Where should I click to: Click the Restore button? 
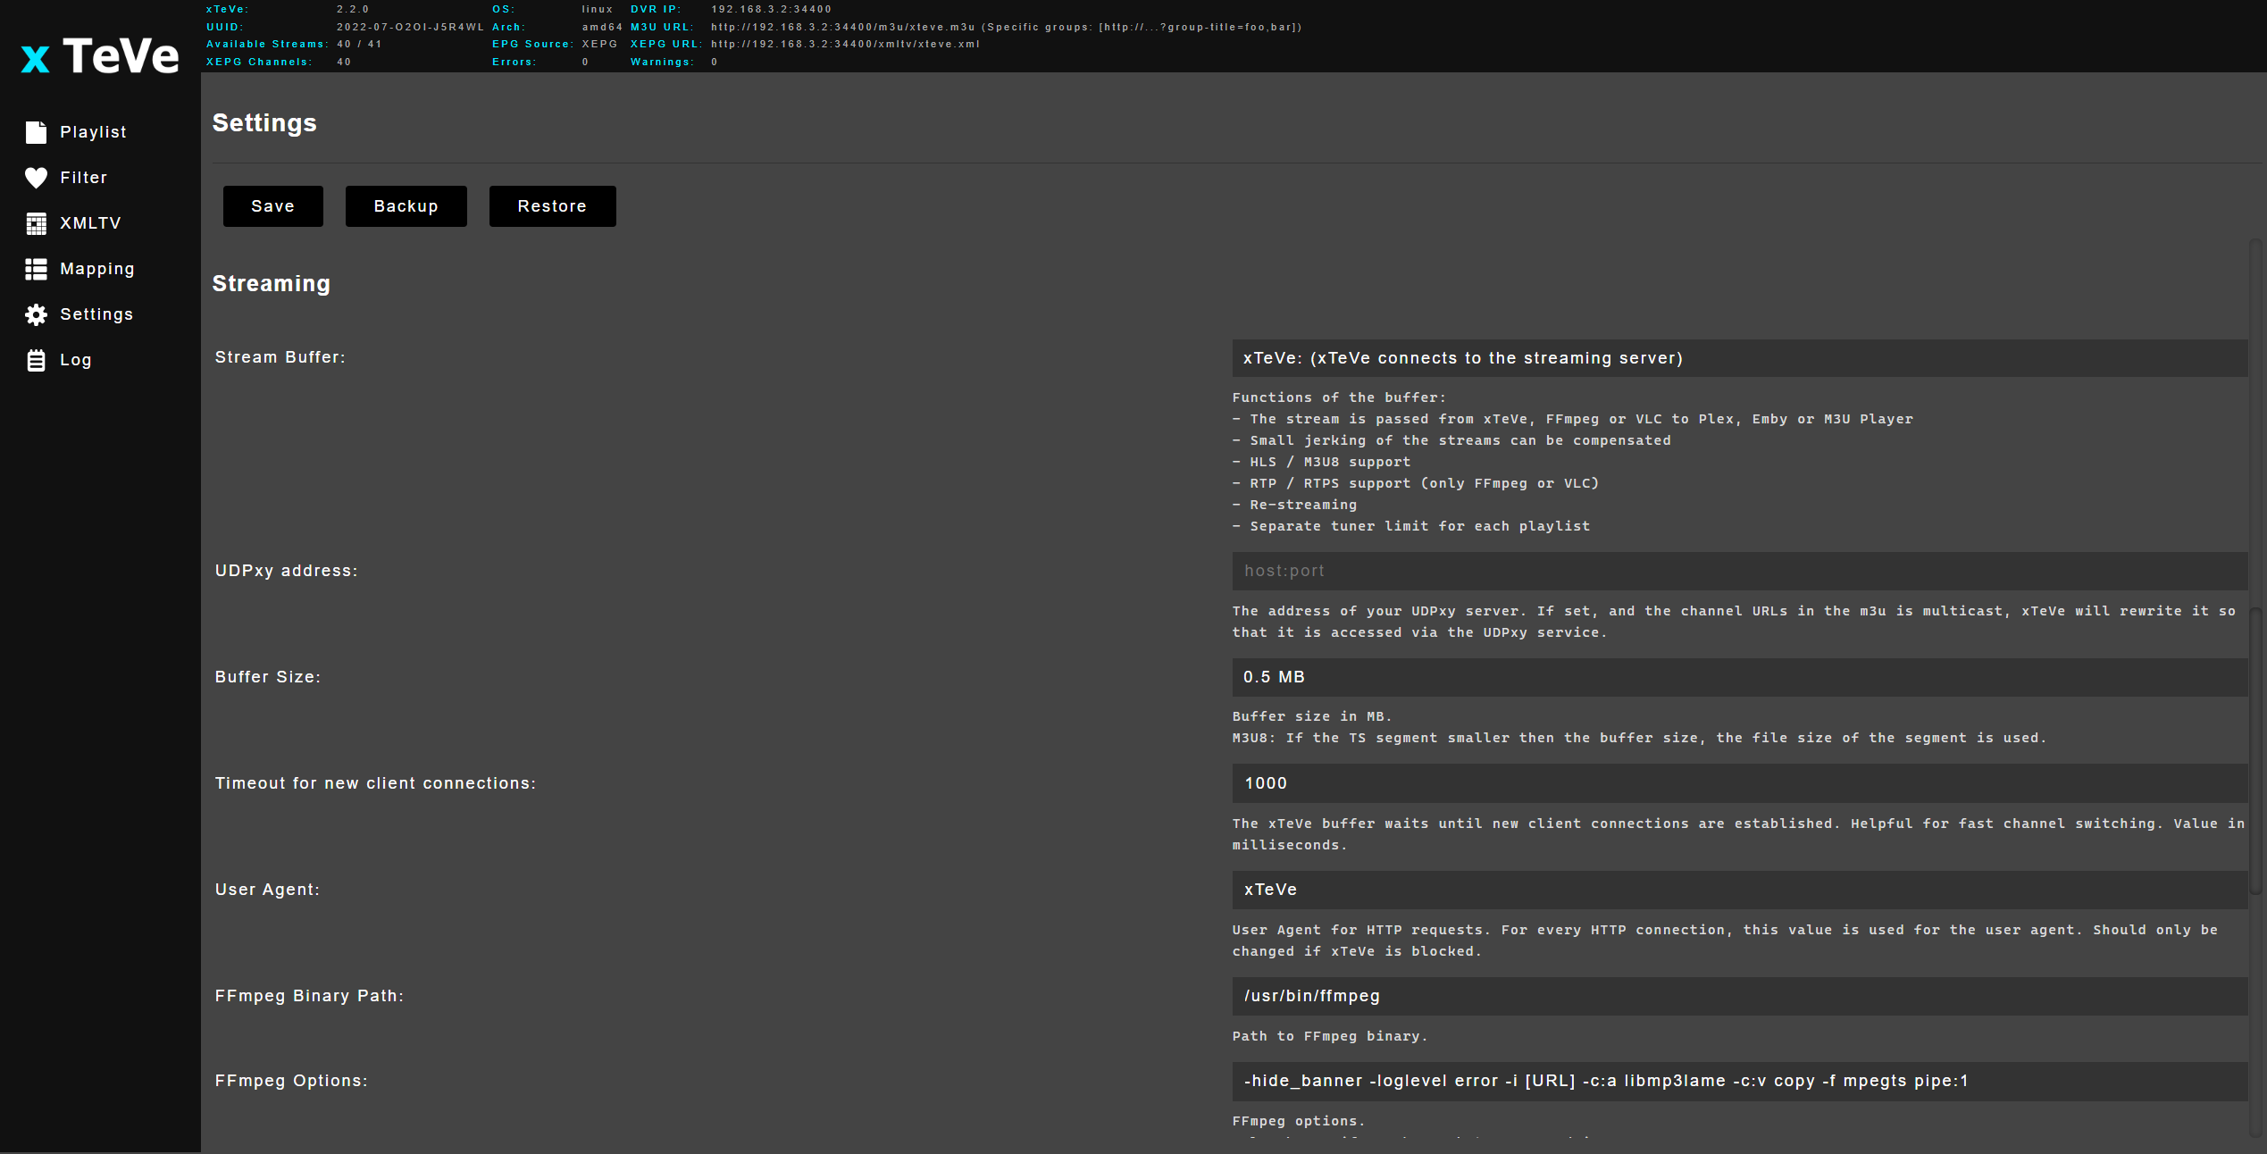click(x=552, y=206)
